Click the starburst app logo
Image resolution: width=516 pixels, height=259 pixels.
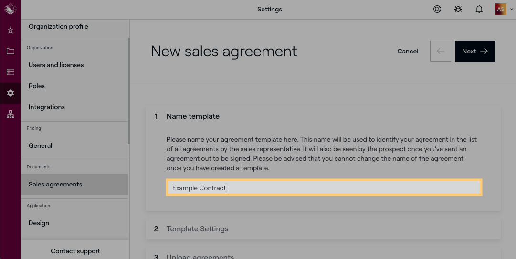pyautogui.click(x=10, y=9)
